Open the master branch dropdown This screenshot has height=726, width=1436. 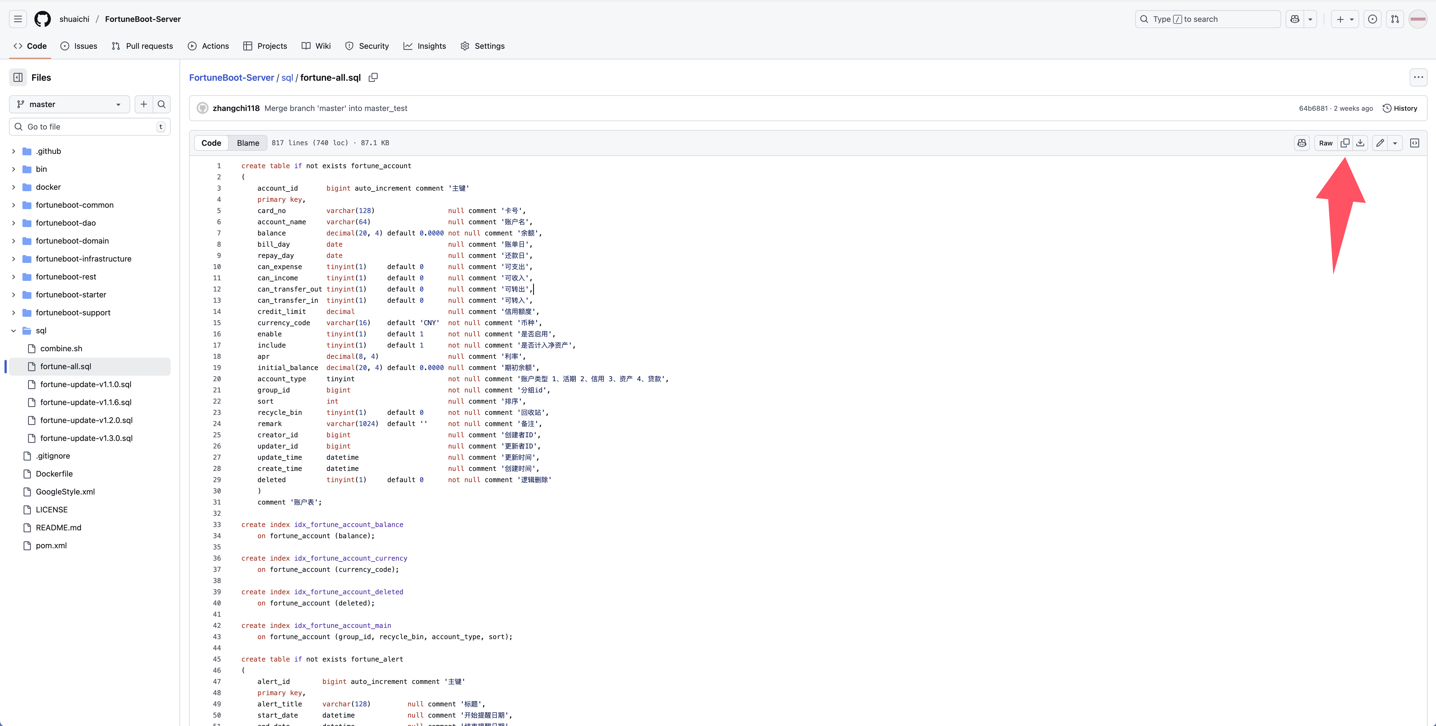pyautogui.click(x=69, y=104)
